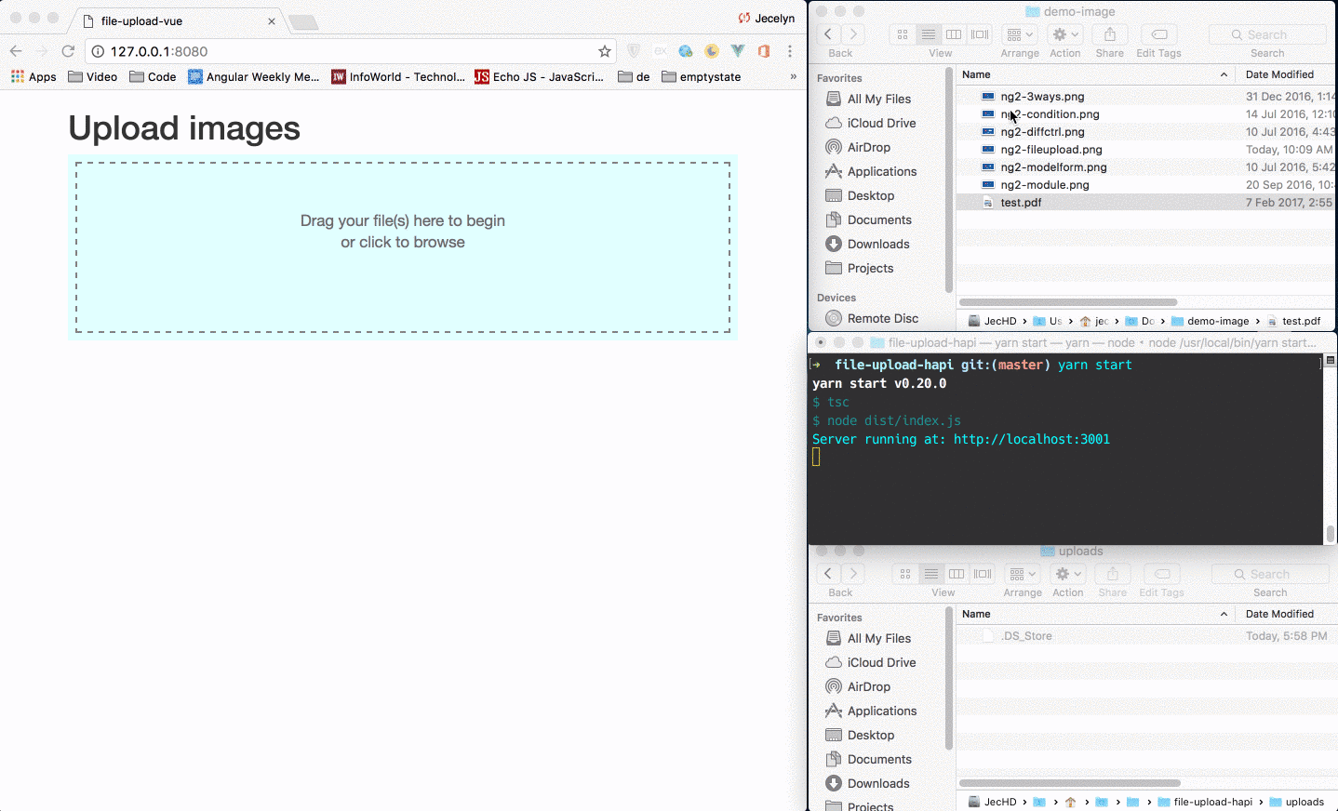Switch demo-image window to list view
1338x811 pixels.
[929, 34]
